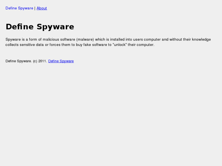Click the word "Spyware" starting the paragraph

(13, 40)
